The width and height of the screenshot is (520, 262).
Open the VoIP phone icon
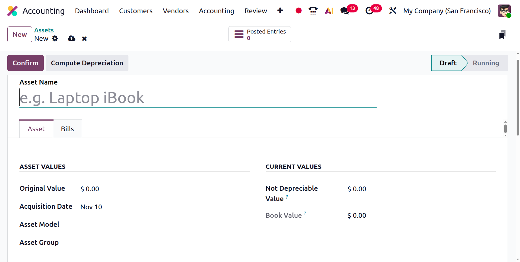pos(313,11)
